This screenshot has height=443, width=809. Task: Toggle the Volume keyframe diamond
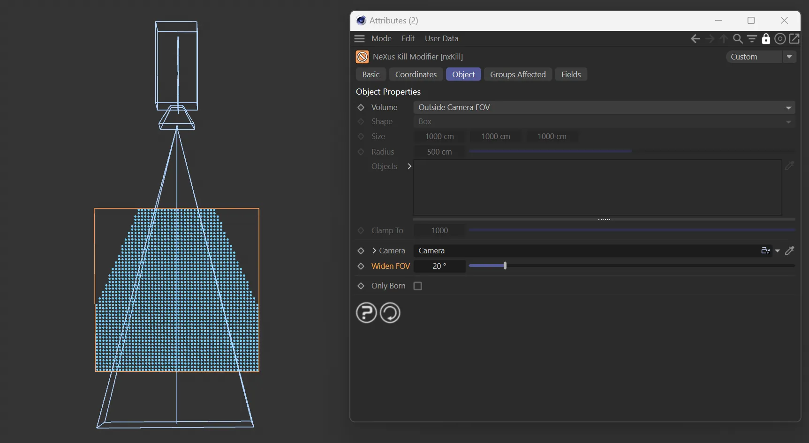[x=361, y=108]
